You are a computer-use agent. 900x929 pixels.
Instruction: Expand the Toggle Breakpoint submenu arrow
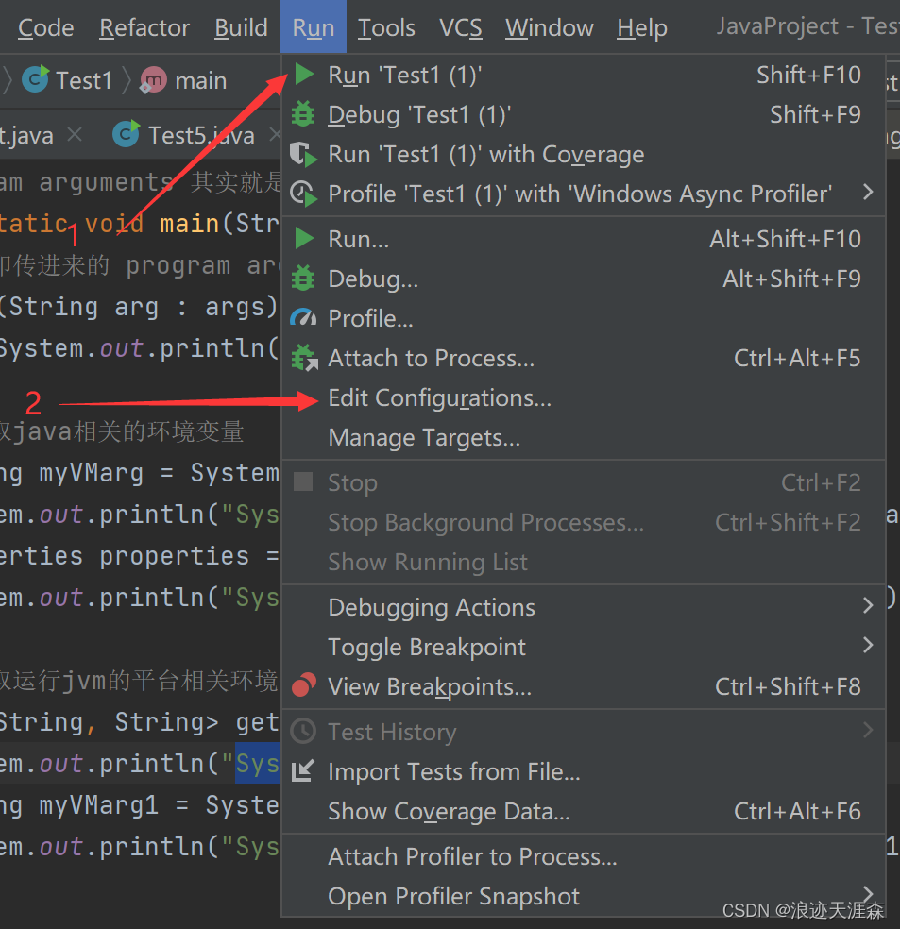[x=868, y=647]
